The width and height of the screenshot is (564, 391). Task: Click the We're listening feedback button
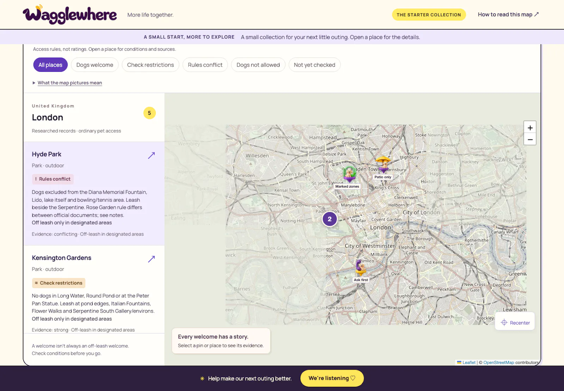(x=332, y=378)
